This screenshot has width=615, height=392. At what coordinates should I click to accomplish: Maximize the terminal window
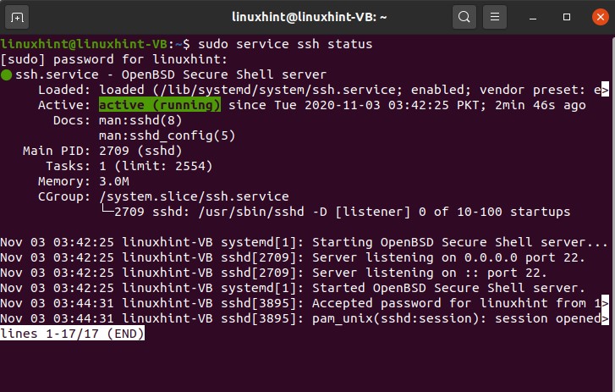564,15
